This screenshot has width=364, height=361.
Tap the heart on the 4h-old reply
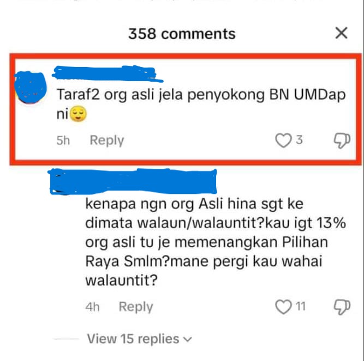[283, 307]
